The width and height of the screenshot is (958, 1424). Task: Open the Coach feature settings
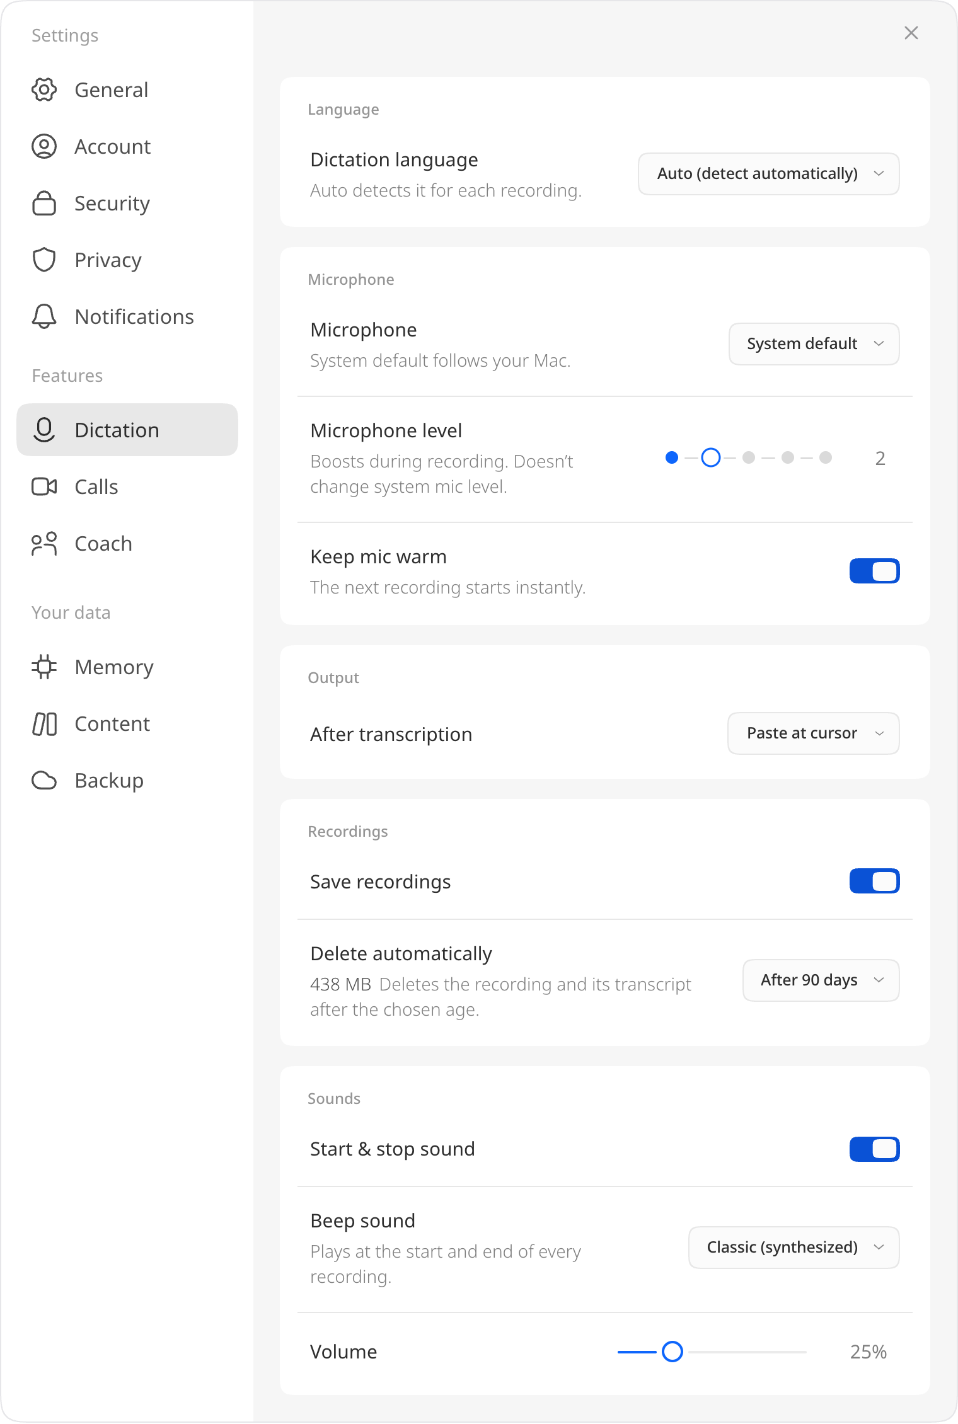(x=127, y=544)
